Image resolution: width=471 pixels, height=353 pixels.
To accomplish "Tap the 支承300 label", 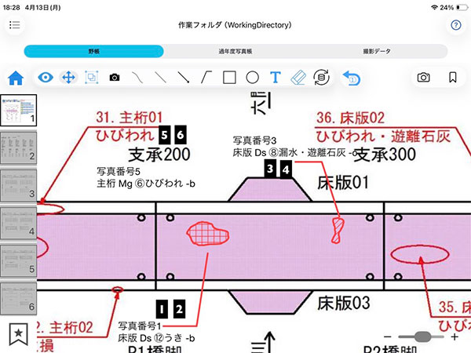I will pos(386,155).
